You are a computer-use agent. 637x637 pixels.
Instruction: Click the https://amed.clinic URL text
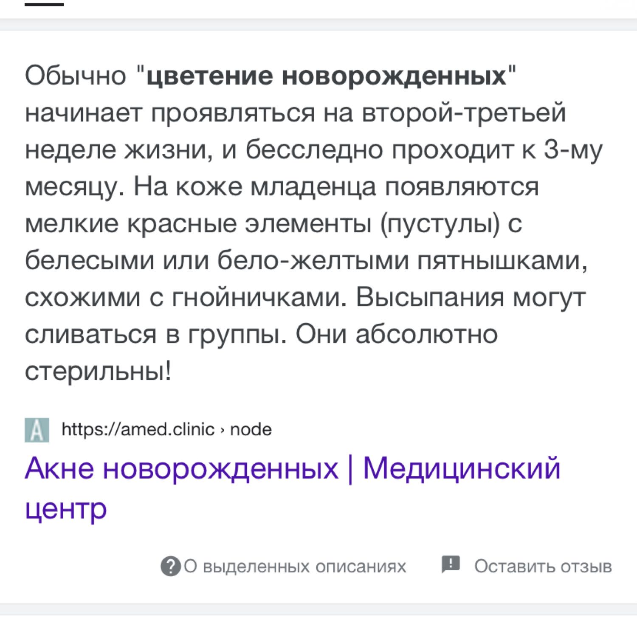pyautogui.click(x=138, y=429)
